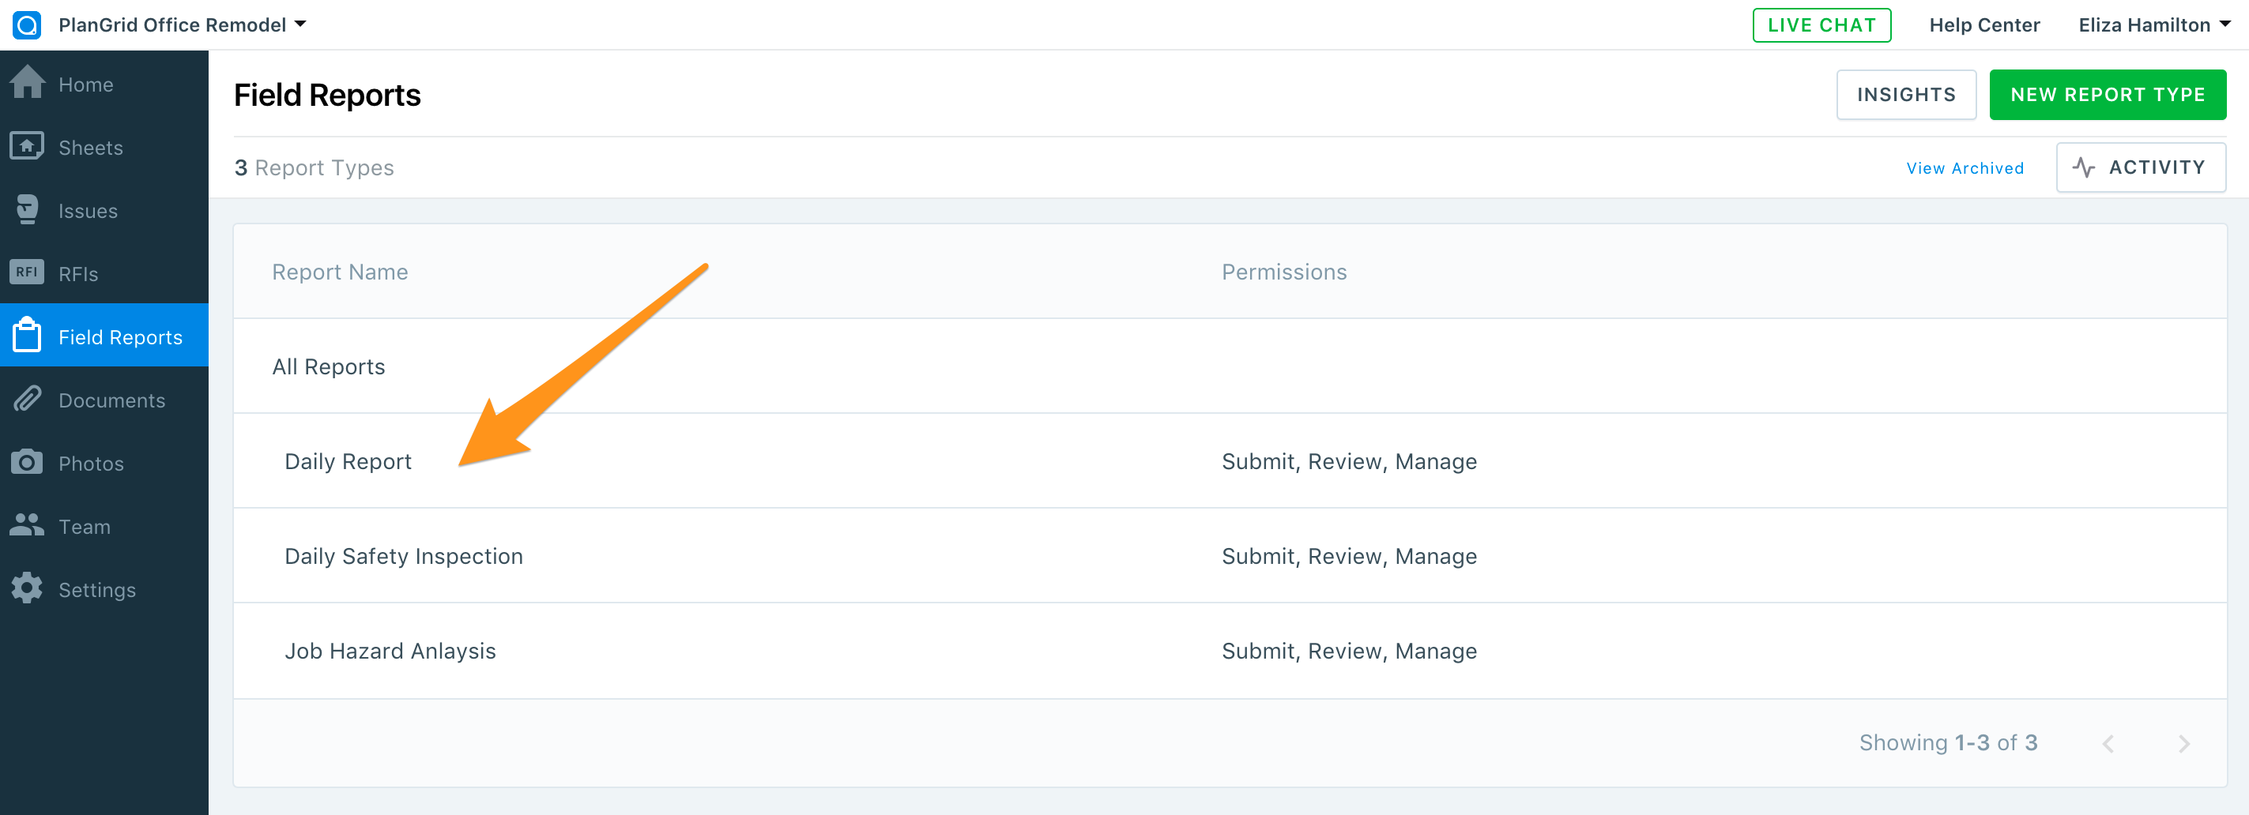Click the Issues stamp icon
Viewport: 2249px width, 815px height.
[x=27, y=209]
